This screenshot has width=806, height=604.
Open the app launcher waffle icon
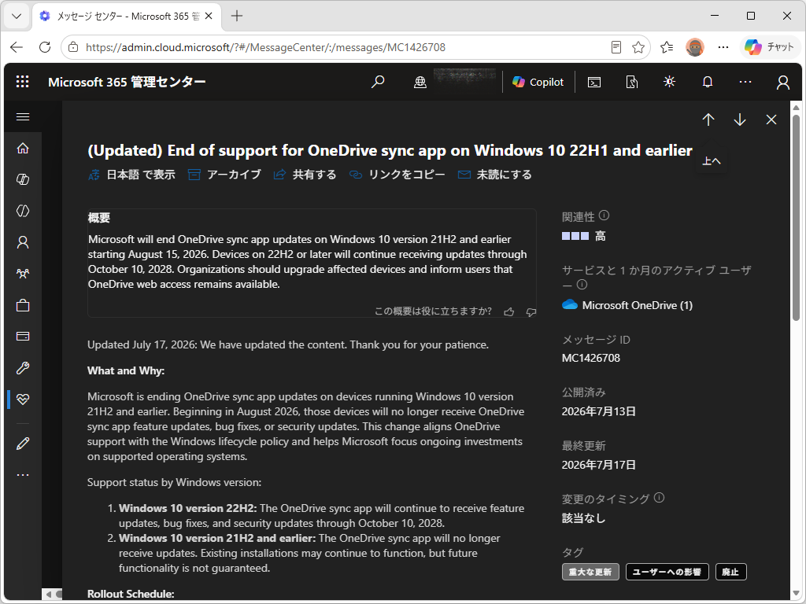23,82
